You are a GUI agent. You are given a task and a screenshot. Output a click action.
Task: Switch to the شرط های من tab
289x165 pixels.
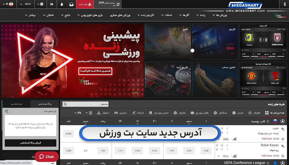point(16,103)
